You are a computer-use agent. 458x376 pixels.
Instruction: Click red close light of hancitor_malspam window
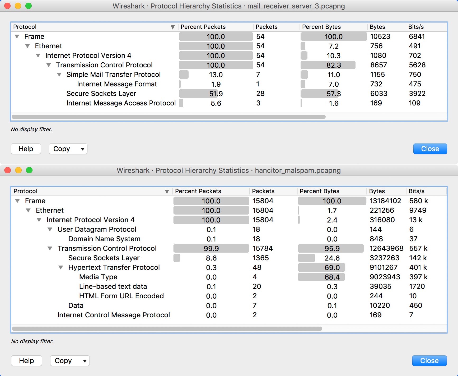pos(8,170)
